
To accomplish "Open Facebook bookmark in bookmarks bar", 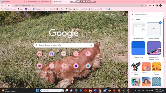I will [110, 9].
